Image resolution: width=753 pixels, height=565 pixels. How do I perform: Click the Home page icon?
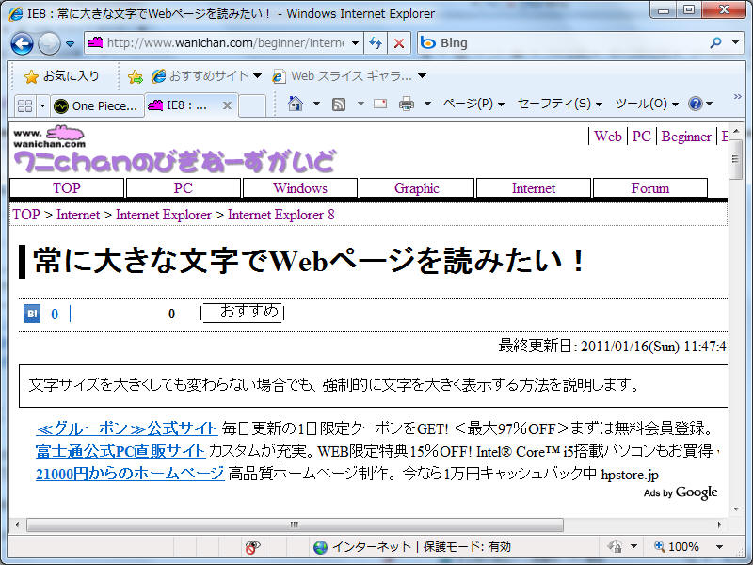[296, 104]
